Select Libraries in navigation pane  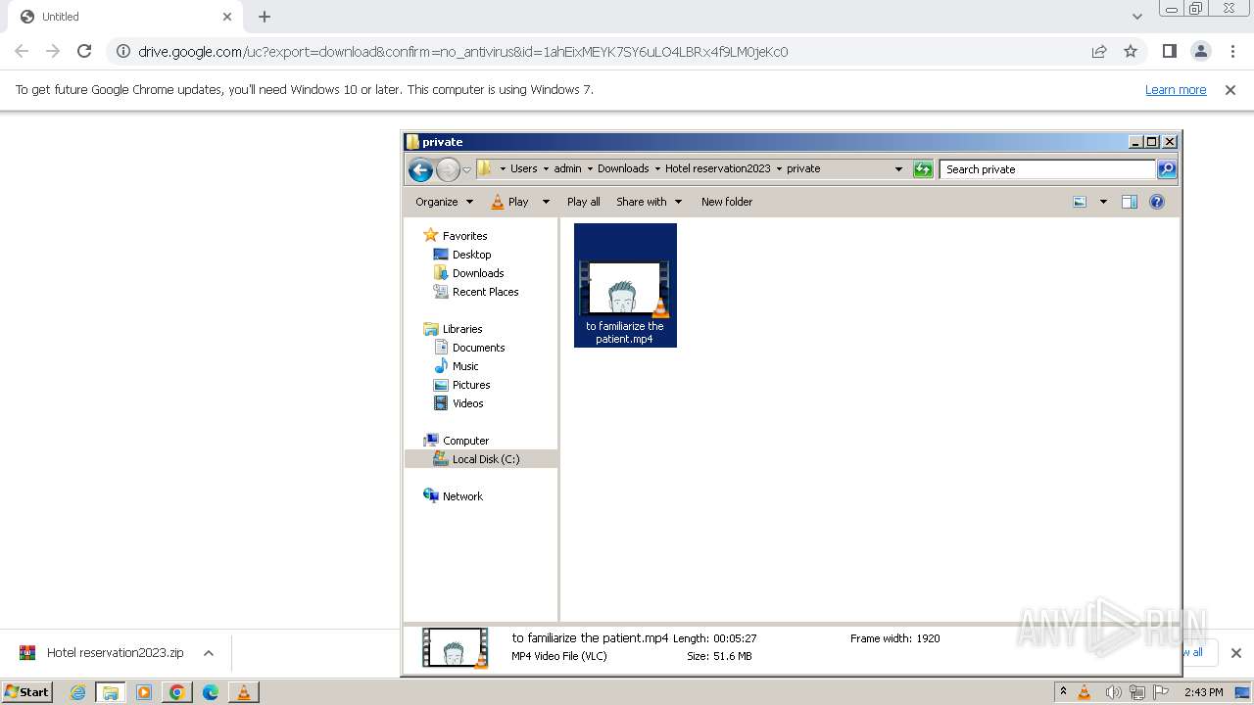[x=461, y=329]
